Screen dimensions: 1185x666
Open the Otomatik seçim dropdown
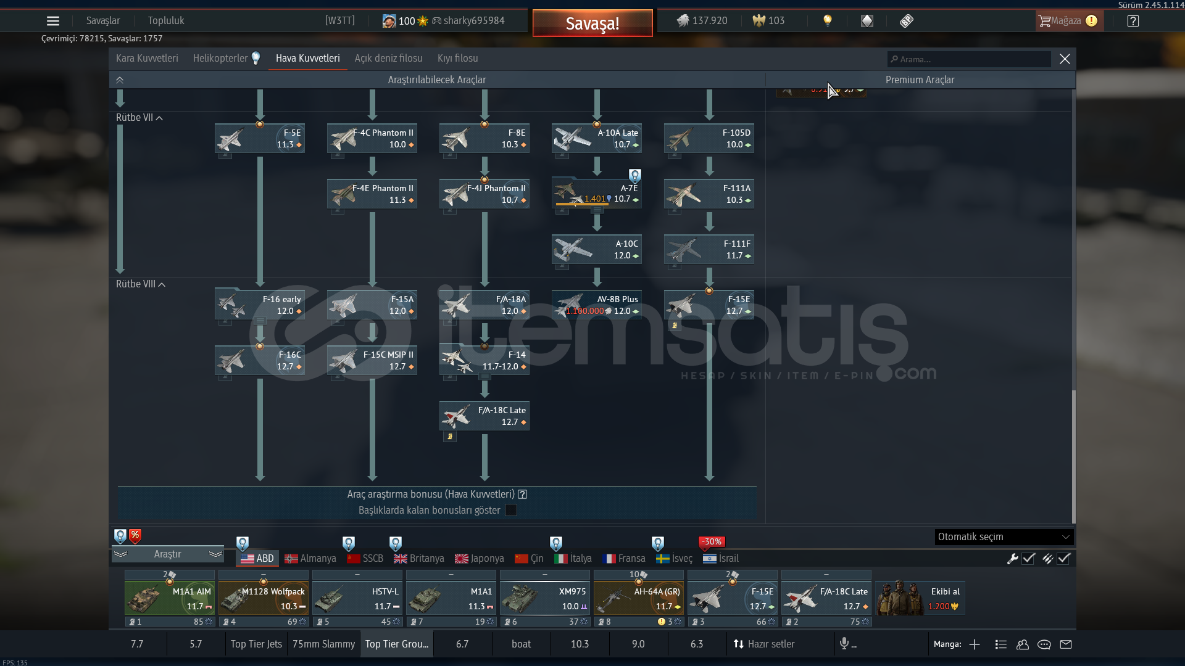pos(1004,537)
